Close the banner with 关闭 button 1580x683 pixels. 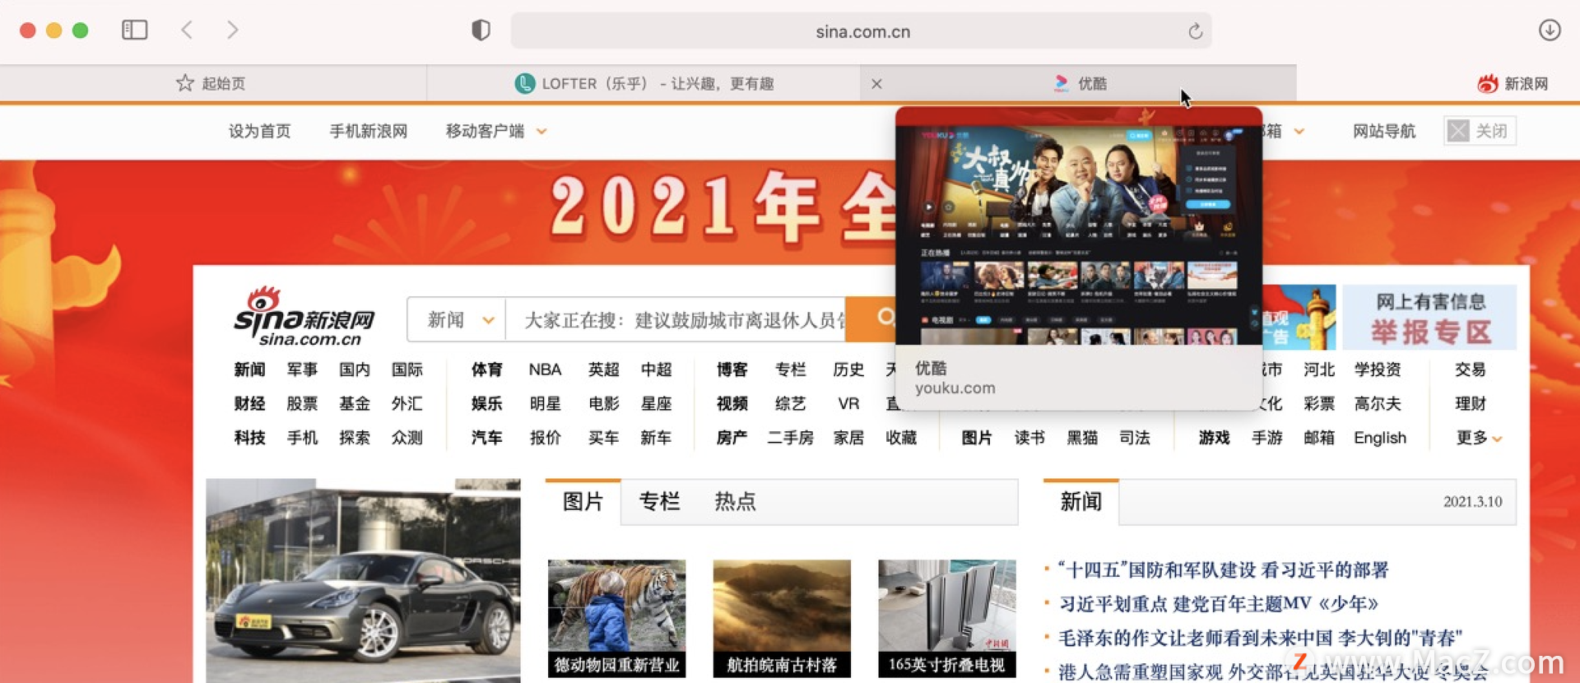click(x=1480, y=131)
